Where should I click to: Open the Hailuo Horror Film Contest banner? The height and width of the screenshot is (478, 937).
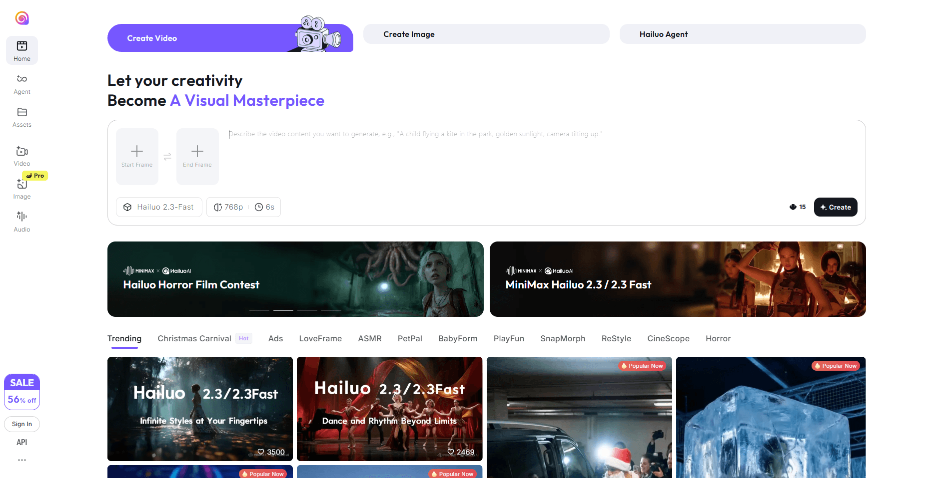click(x=295, y=279)
